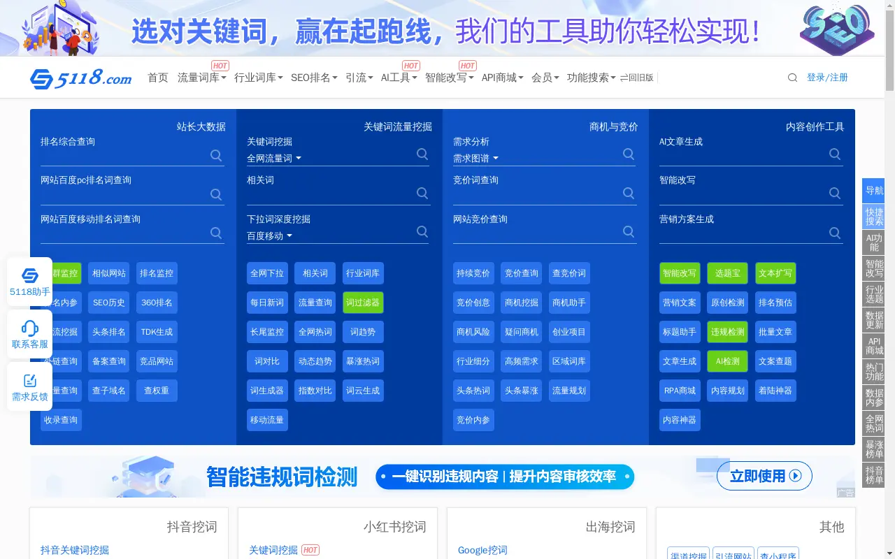Screen dimensions: 895x559
Task: Open the header search magnifier icon
Action: point(792,78)
